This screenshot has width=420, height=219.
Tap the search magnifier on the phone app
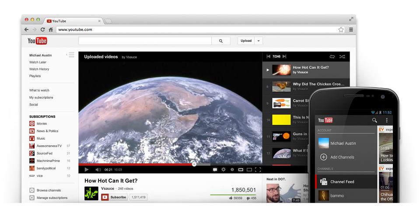374,120
